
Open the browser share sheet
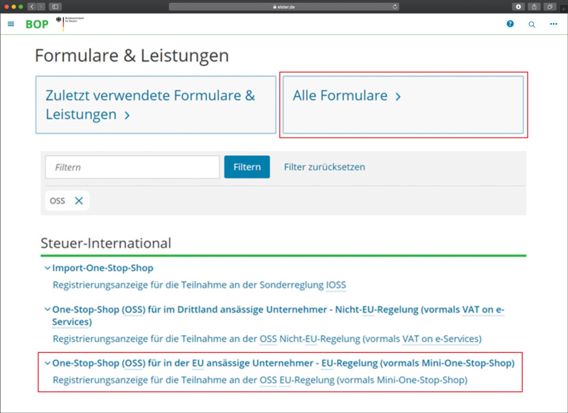tap(534, 6)
